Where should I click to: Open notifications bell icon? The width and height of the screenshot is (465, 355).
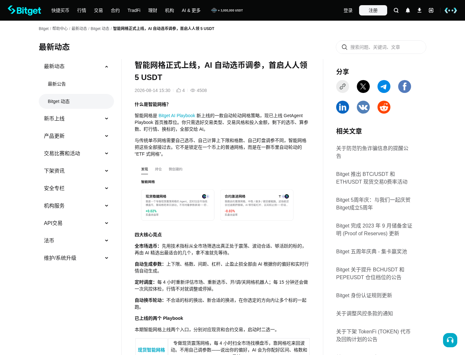click(408, 10)
